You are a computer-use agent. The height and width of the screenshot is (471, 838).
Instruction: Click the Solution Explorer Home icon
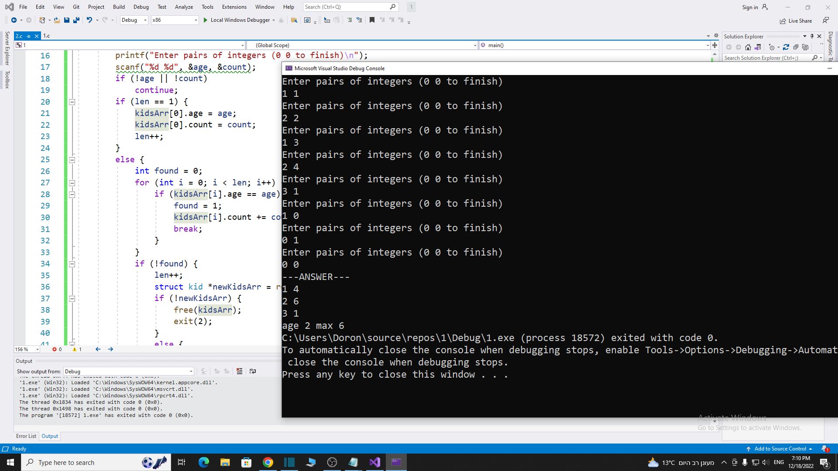[x=748, y=47]
